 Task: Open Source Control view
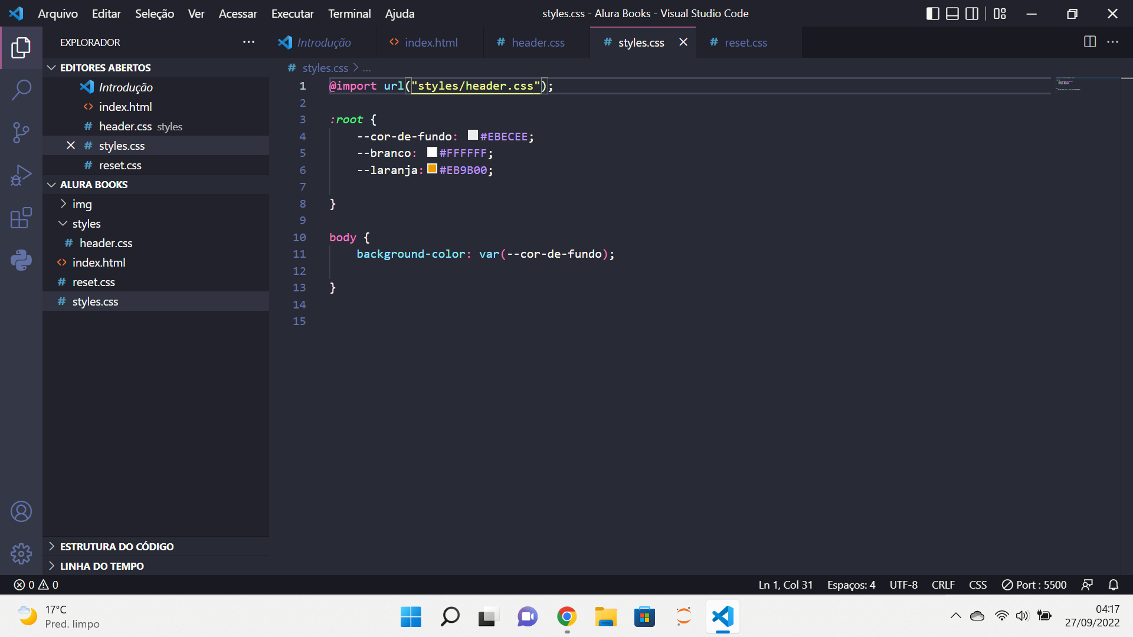pyautogui.click(x=21, y=133)
